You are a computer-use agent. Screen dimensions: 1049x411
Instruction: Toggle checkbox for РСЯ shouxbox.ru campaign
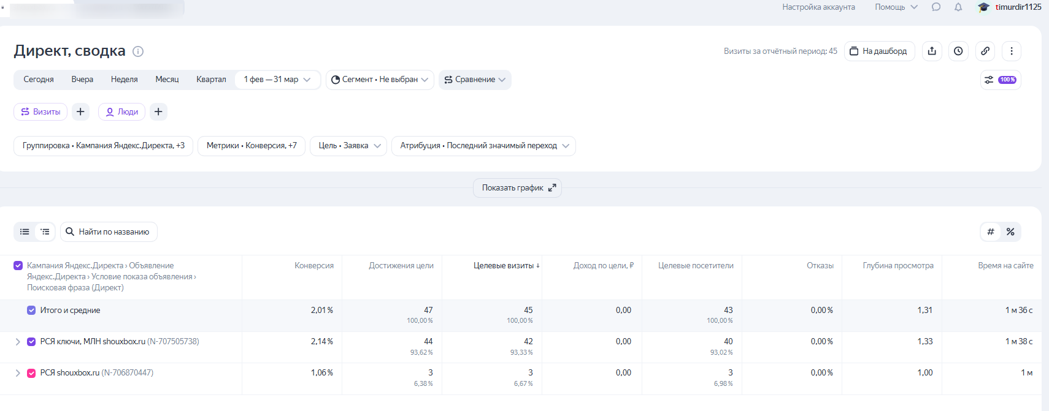coord(31,373)
